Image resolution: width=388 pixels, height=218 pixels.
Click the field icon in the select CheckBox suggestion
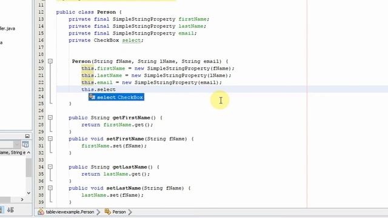(92, 97)
